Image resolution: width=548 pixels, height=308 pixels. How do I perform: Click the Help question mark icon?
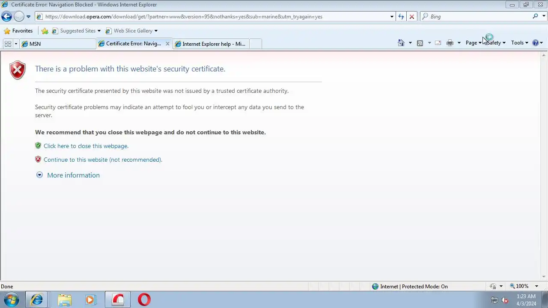pyautogui.click(x=535, y=43)
